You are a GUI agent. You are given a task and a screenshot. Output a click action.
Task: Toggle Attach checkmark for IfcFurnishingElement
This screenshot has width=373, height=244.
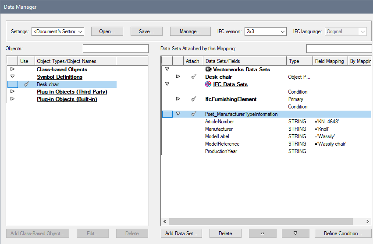(x=193, y=99)
